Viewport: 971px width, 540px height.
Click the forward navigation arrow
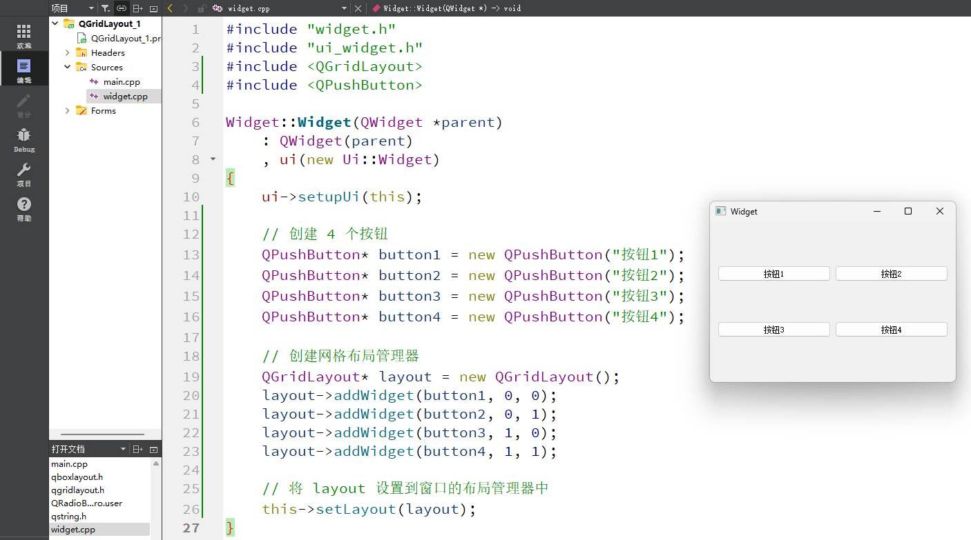tap(186, 8)
